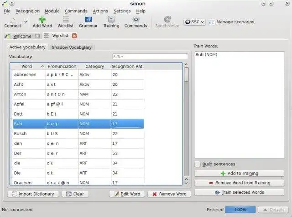The width and height of the screenshot is (292, 217).
Task: Click recognition rate 53 cell
Action: 128,153
